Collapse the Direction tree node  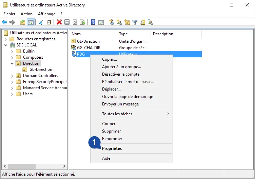coord(12,63)
